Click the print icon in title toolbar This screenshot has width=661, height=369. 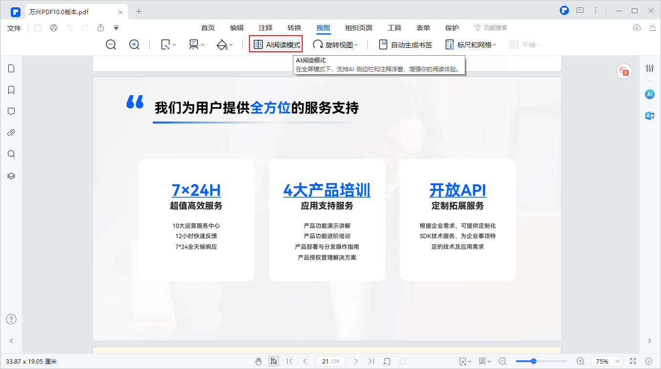click(54, 28)
